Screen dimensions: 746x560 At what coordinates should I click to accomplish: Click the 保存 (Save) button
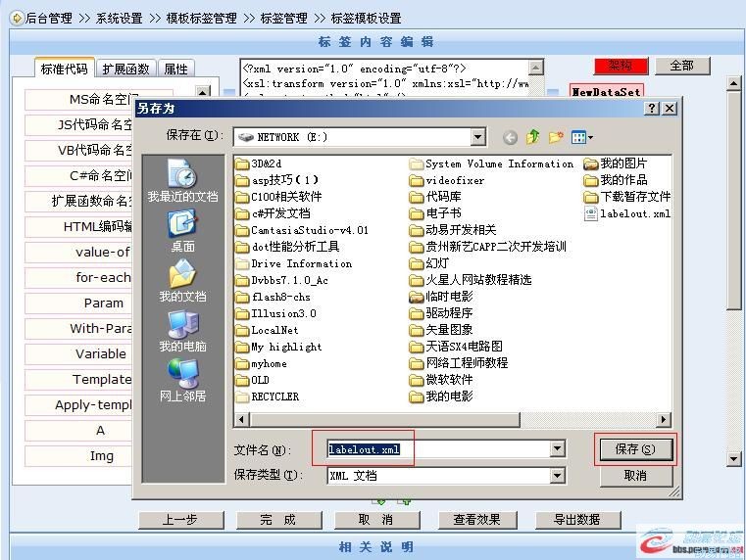point(635,449)
